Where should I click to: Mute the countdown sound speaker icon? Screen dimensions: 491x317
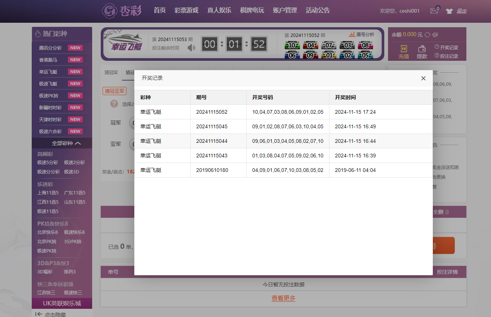191,48
